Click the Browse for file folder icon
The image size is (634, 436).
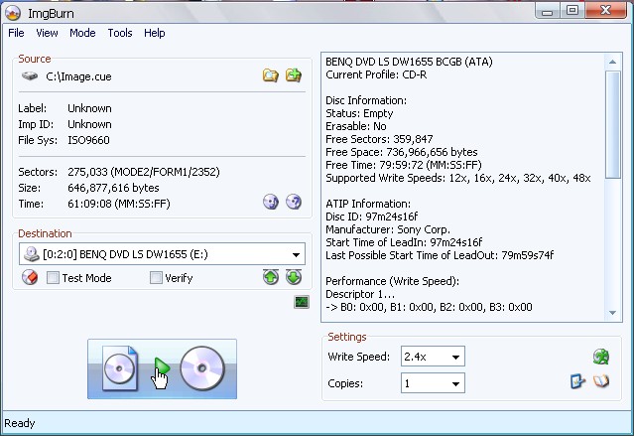pyautogui.click(x=270, y=75)
